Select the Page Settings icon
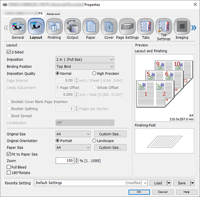The image size is (200, 197). tap(127, 27)
